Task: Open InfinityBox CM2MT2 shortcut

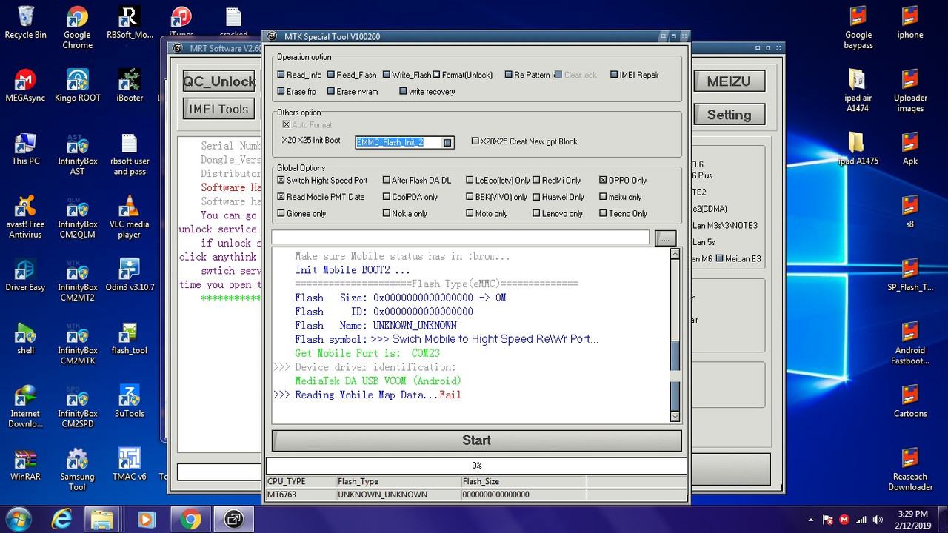Action: point(77,280)
